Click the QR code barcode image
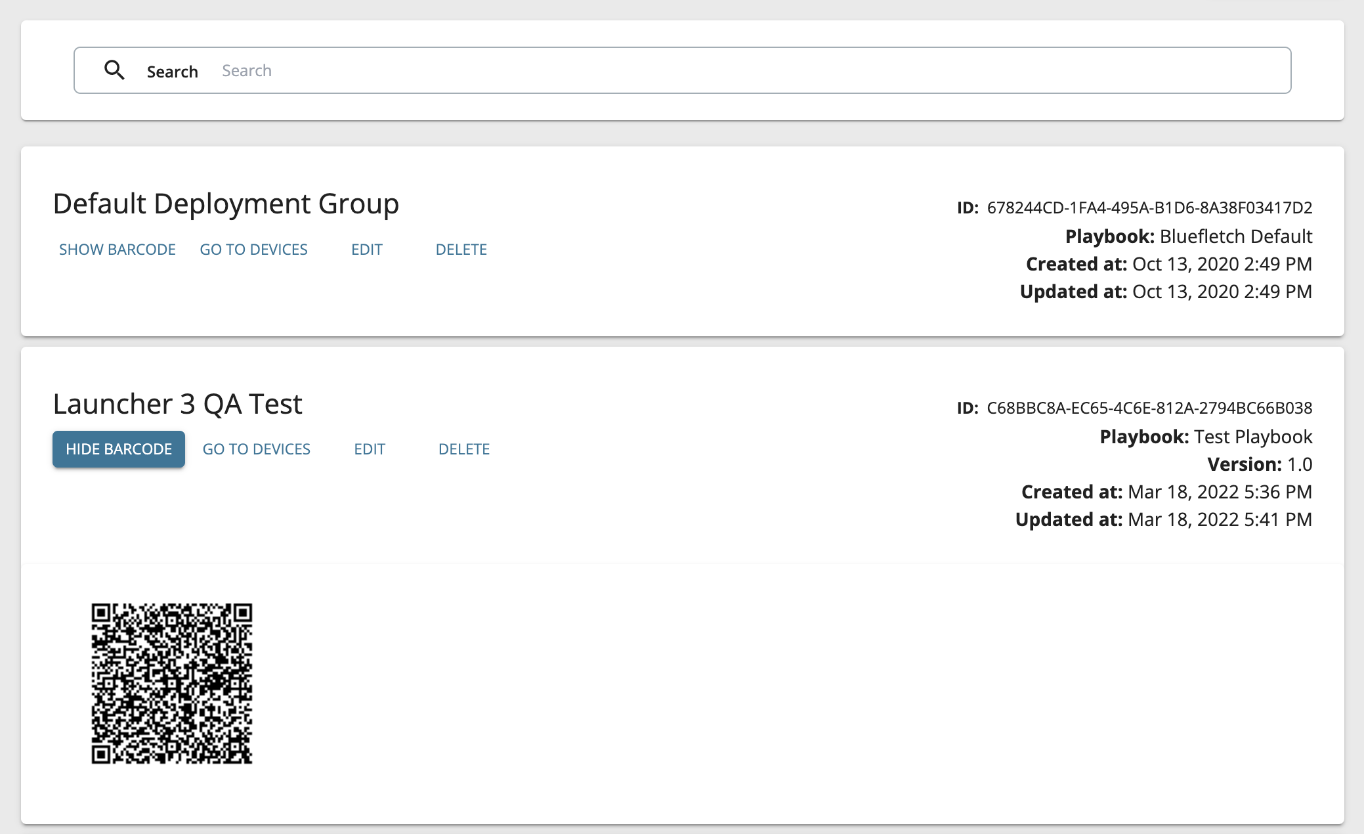This screenshot has height=834, width=1364. (172, 684)
